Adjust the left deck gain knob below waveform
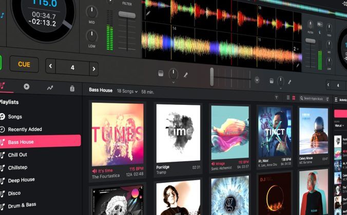This screenshot has height=215, width=347. [x=173, y=74]
